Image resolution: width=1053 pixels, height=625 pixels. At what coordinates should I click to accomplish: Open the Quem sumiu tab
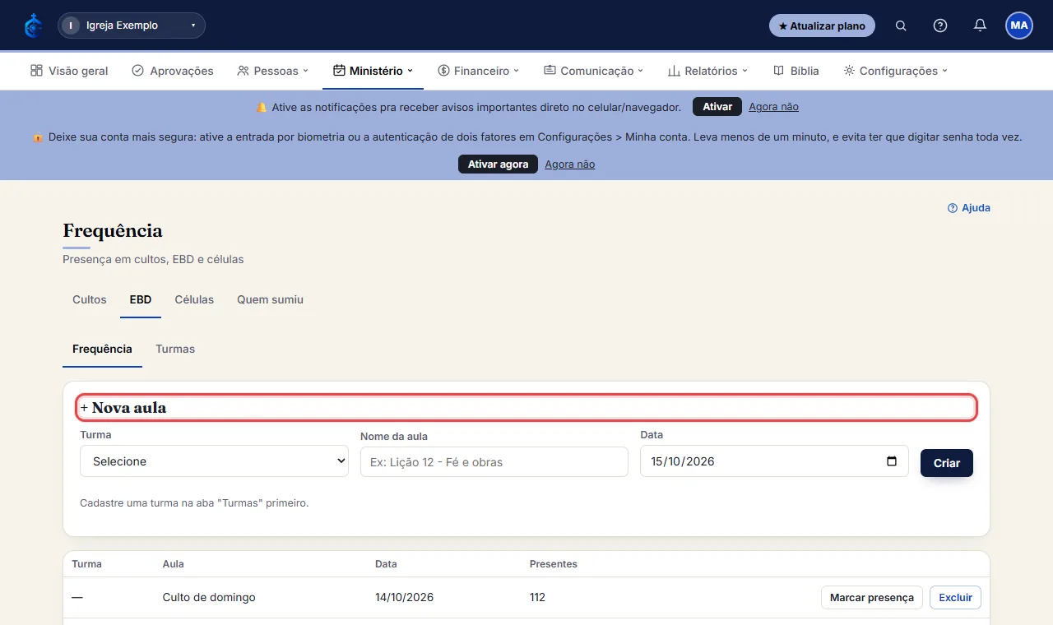270,299
